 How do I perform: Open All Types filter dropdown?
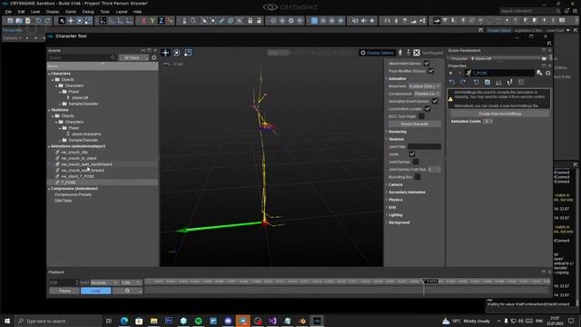(133, 58)
